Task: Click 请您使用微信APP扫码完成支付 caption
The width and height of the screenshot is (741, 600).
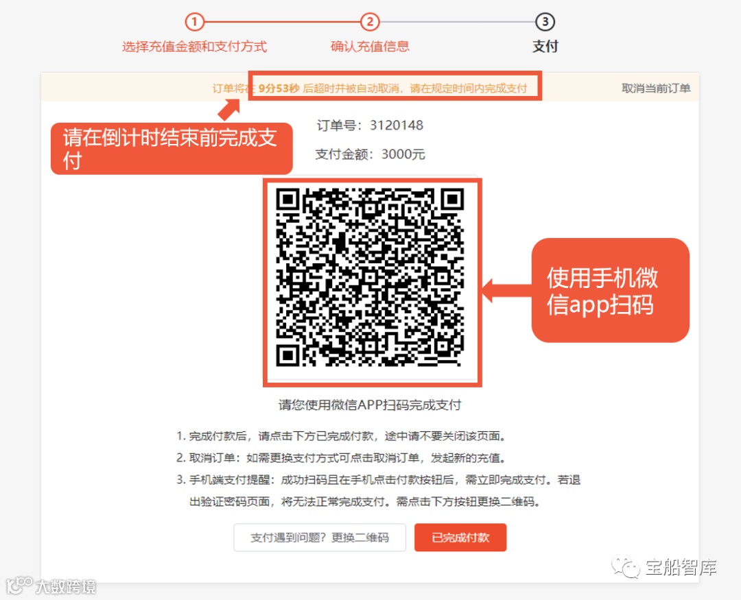Action: (370, 405)
